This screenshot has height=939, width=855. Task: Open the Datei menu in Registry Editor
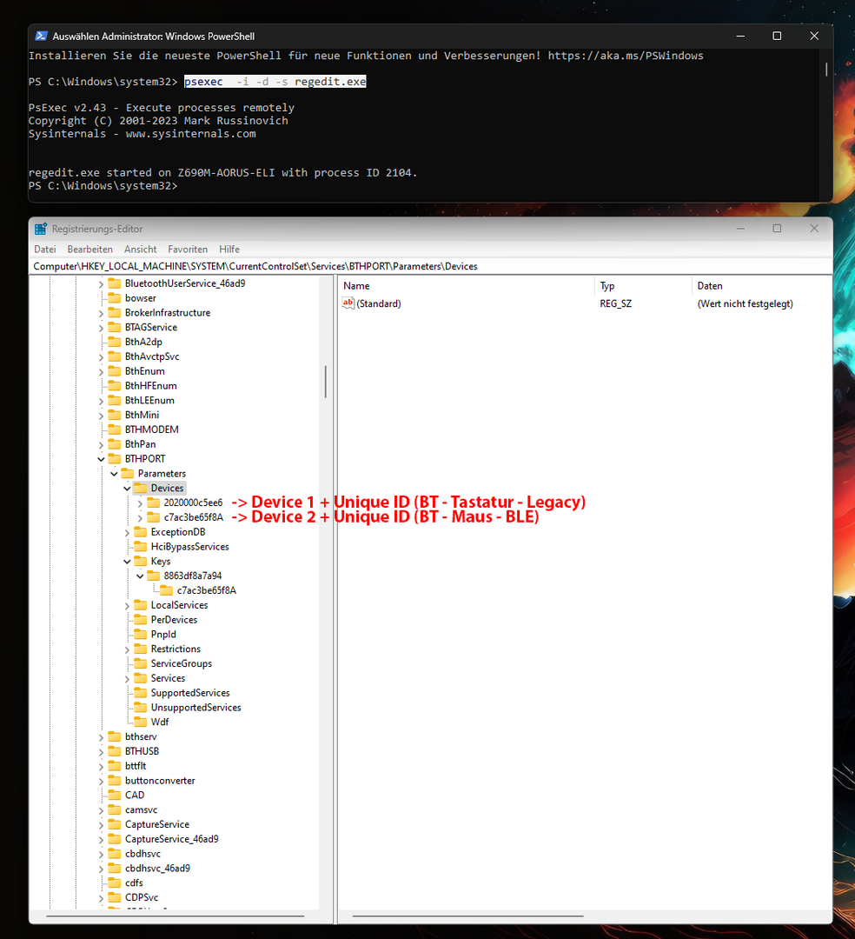pyautogui.click(x=45, y=250)
